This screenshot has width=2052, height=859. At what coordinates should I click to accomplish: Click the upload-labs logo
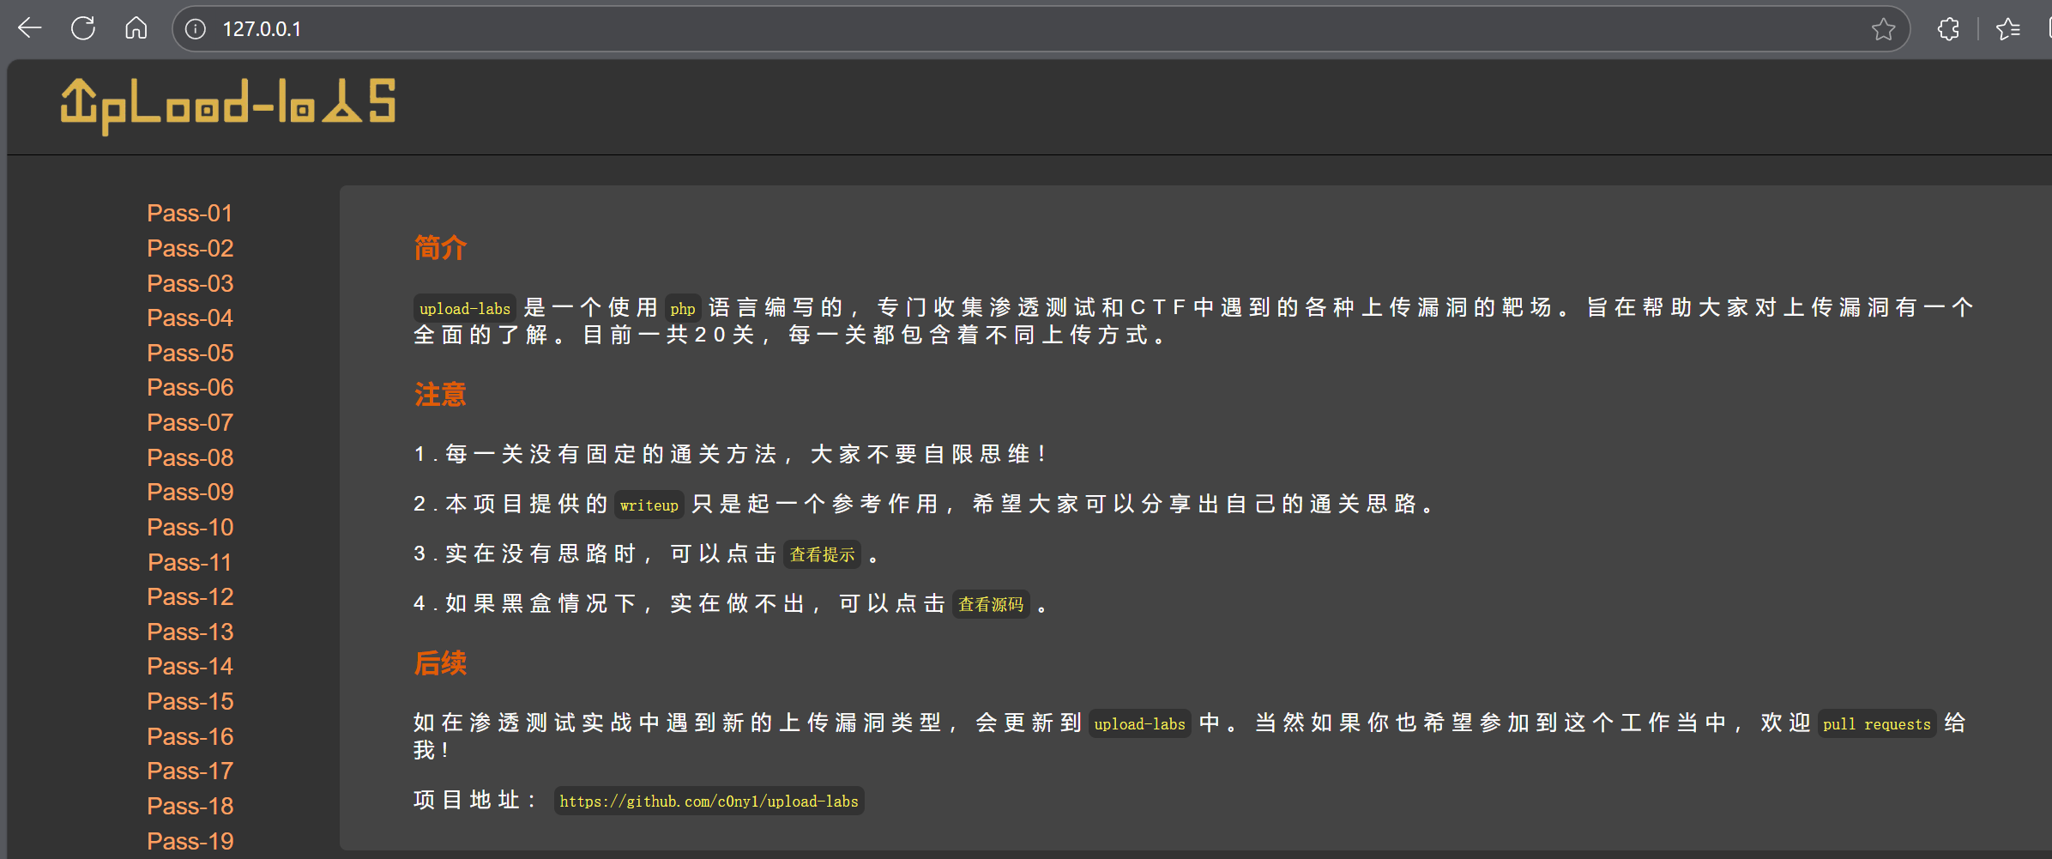point(228,106)
